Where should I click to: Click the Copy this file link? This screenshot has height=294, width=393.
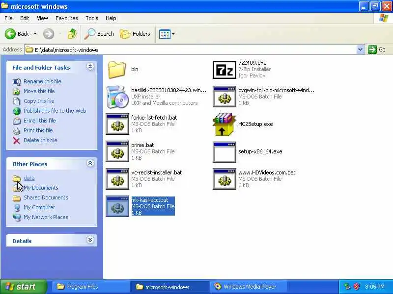tap(39, 101)
